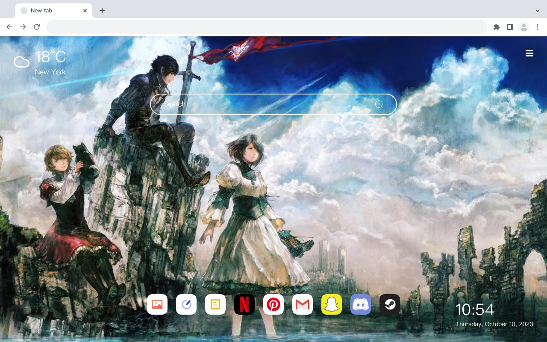
Task: Open the blue to-do checkmark shortcut
Action: pos(186,304)
